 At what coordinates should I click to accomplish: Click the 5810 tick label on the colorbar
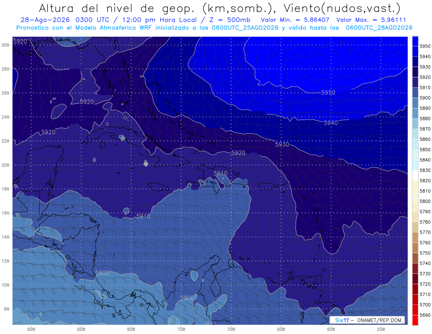425,191
